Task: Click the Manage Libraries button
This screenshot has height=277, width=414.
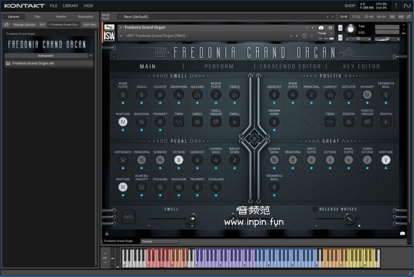Action: 25,24
